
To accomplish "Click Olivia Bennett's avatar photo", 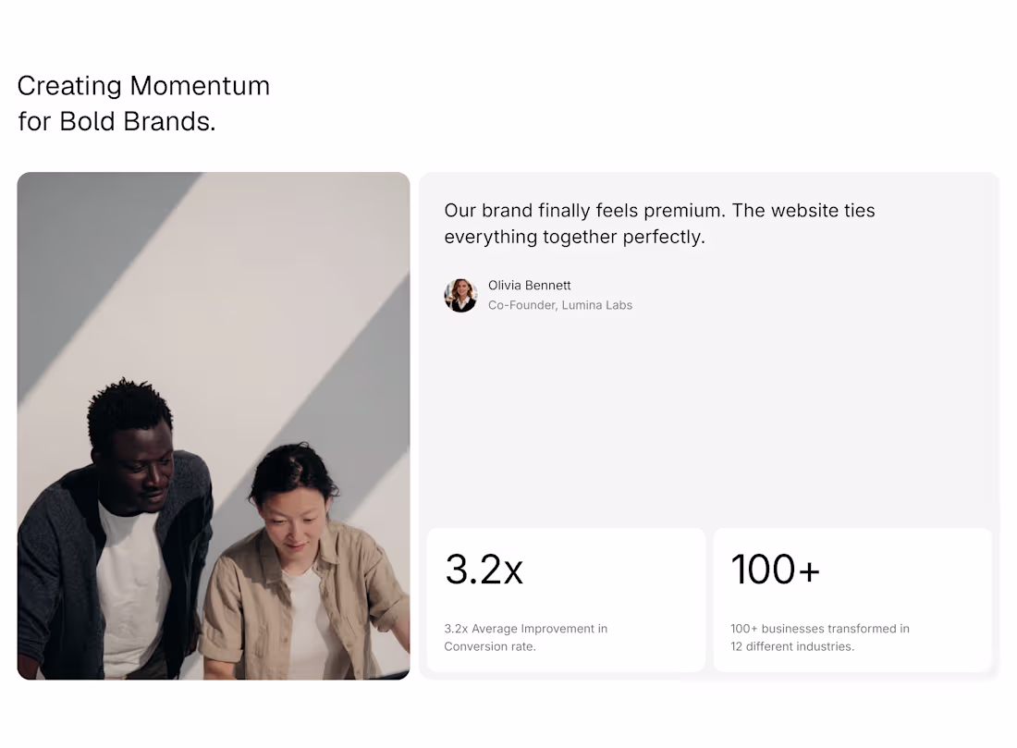I will [460, 295].
